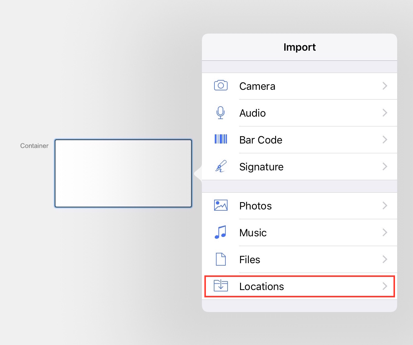This screenshot has height=345, width=413.
Task: Expand the Camera row chevron
Action: (x=385, y=86)
